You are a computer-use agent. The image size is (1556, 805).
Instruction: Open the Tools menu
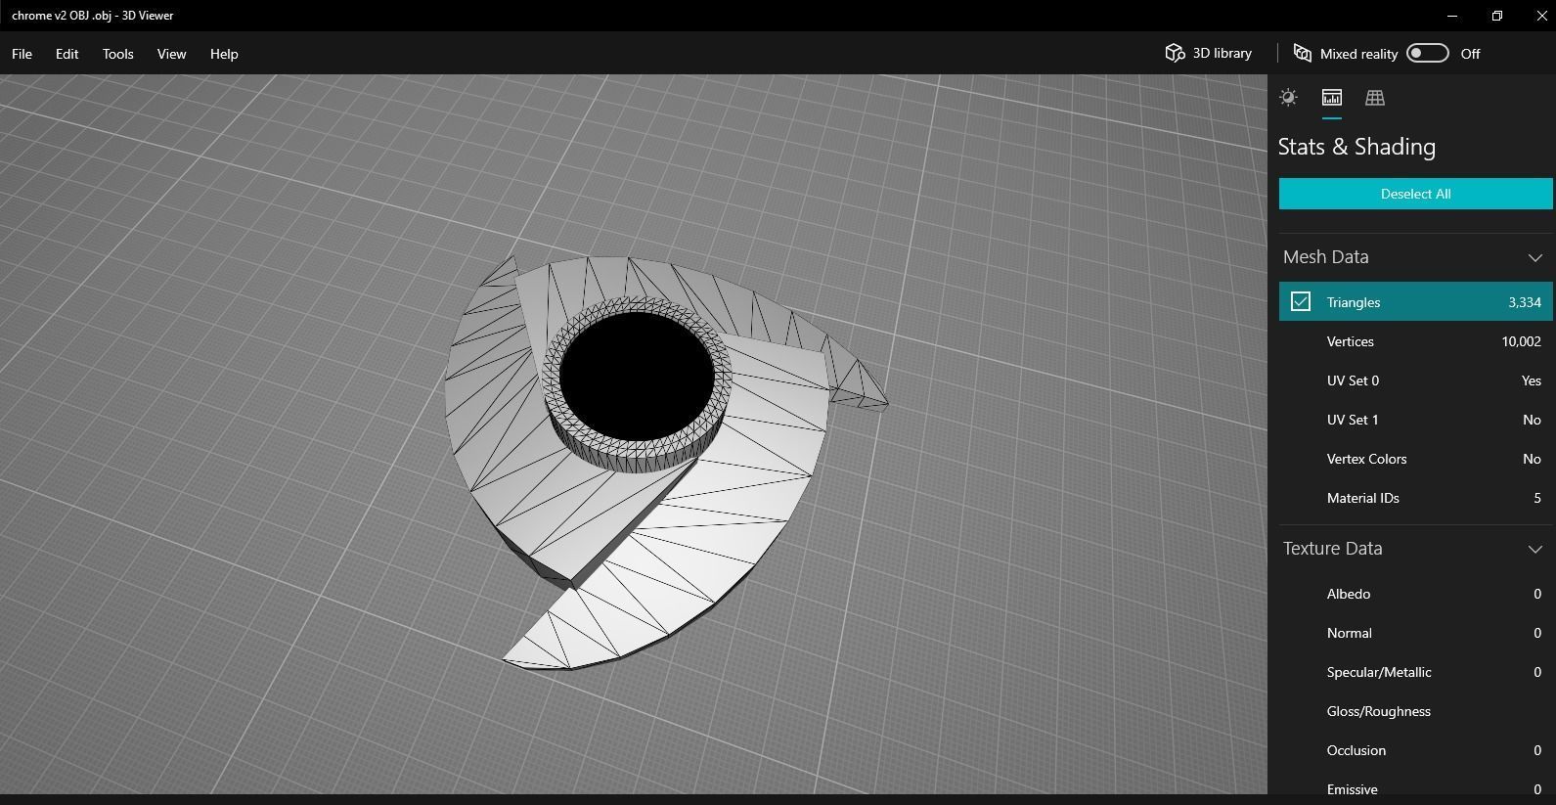117,54
